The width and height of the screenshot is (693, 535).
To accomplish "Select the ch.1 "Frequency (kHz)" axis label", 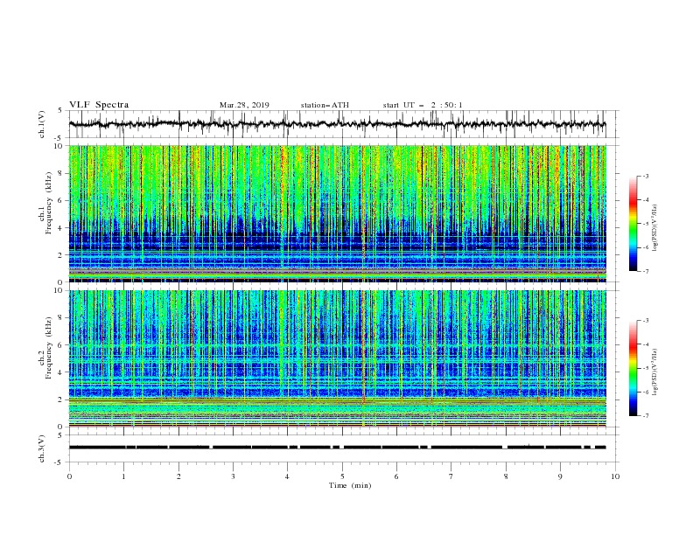I will 49,203.
